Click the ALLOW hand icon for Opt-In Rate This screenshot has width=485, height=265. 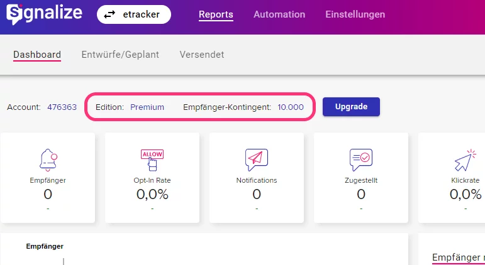(152, 160)
